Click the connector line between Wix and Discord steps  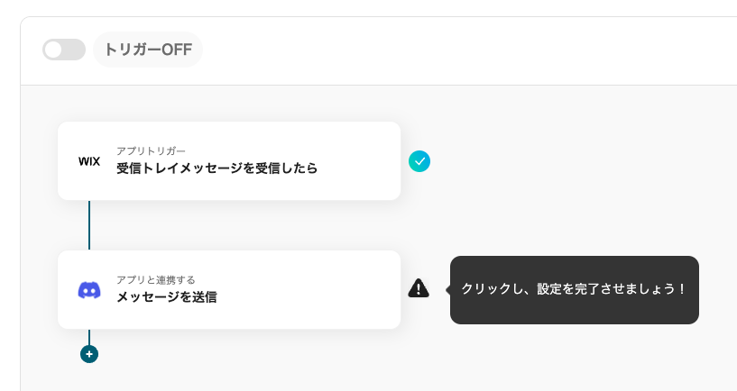pyautogui.click(x=89, y=225)
